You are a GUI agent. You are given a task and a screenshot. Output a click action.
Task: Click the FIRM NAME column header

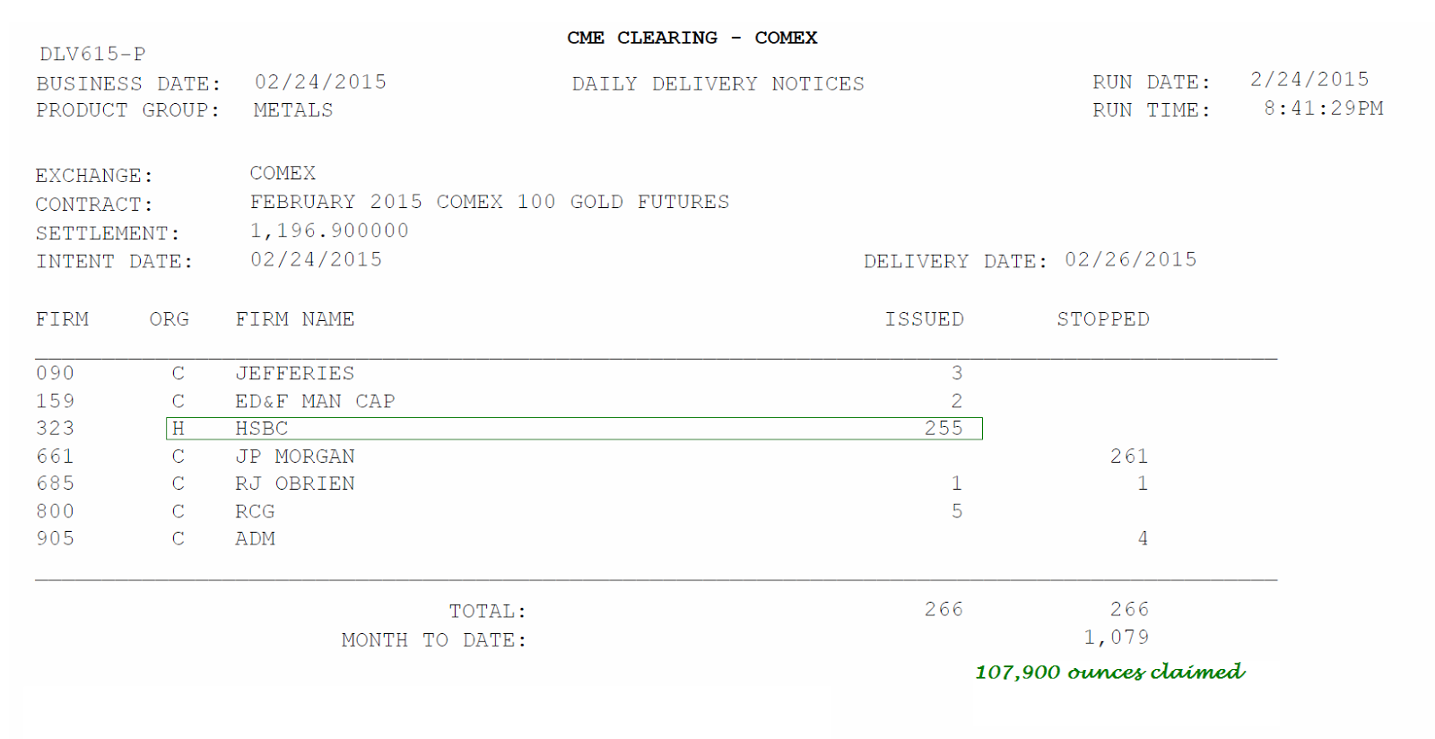pos(294,319)
